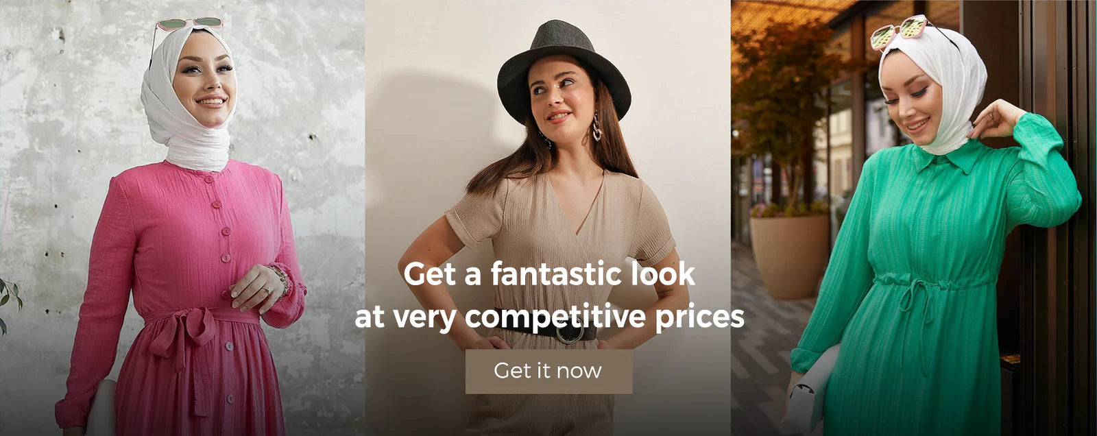Click the plant leaves beside the pink dress model
1097x436 pixels.
[x=10, y=302]
